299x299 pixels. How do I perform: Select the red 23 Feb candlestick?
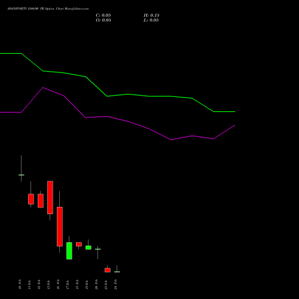coord(108,270)
